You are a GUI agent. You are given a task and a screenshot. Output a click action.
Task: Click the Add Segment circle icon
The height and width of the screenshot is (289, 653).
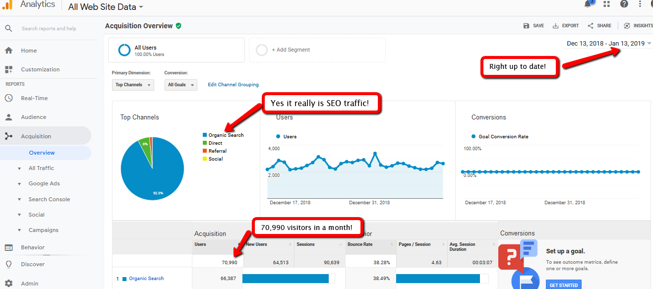point(262,50)
